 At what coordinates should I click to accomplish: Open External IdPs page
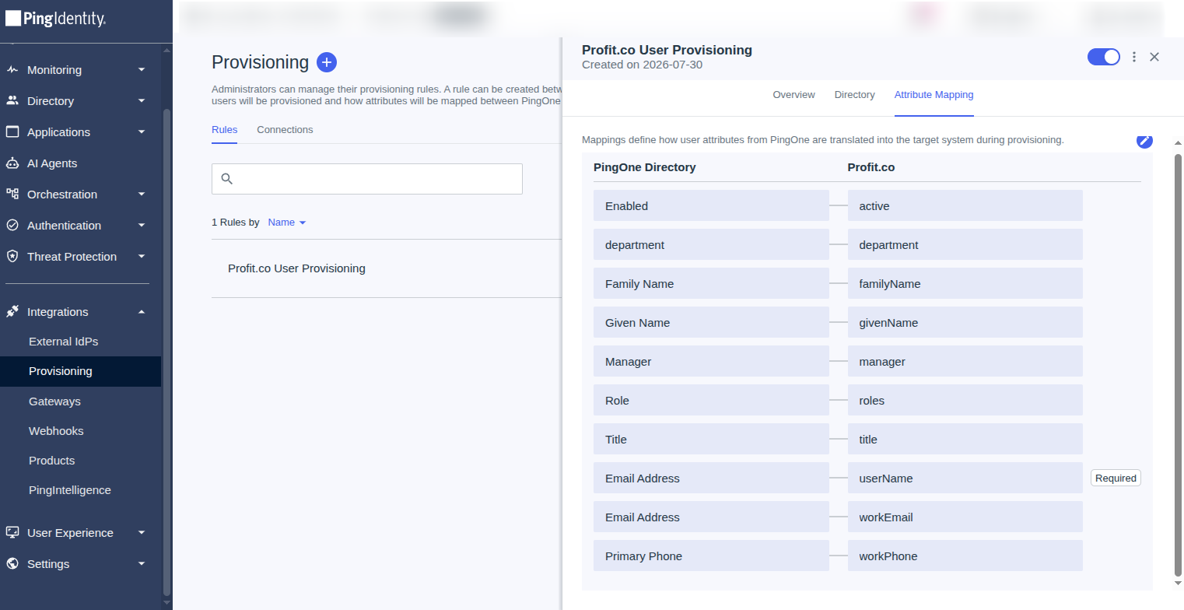coord(63,342)
